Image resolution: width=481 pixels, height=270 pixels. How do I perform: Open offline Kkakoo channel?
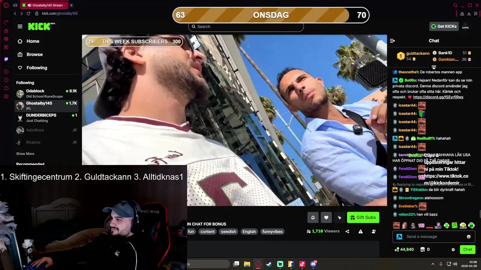[x=47, y=142]
